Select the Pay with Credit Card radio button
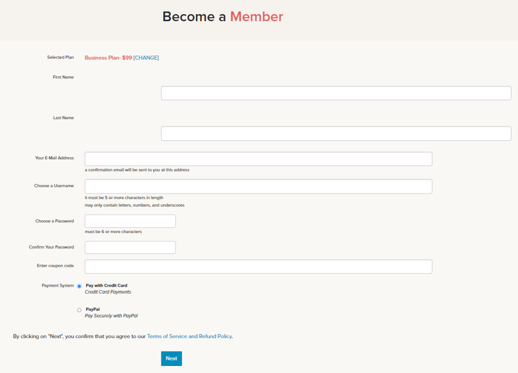Screen dimensions: 518x373 (x=79, y=286)
